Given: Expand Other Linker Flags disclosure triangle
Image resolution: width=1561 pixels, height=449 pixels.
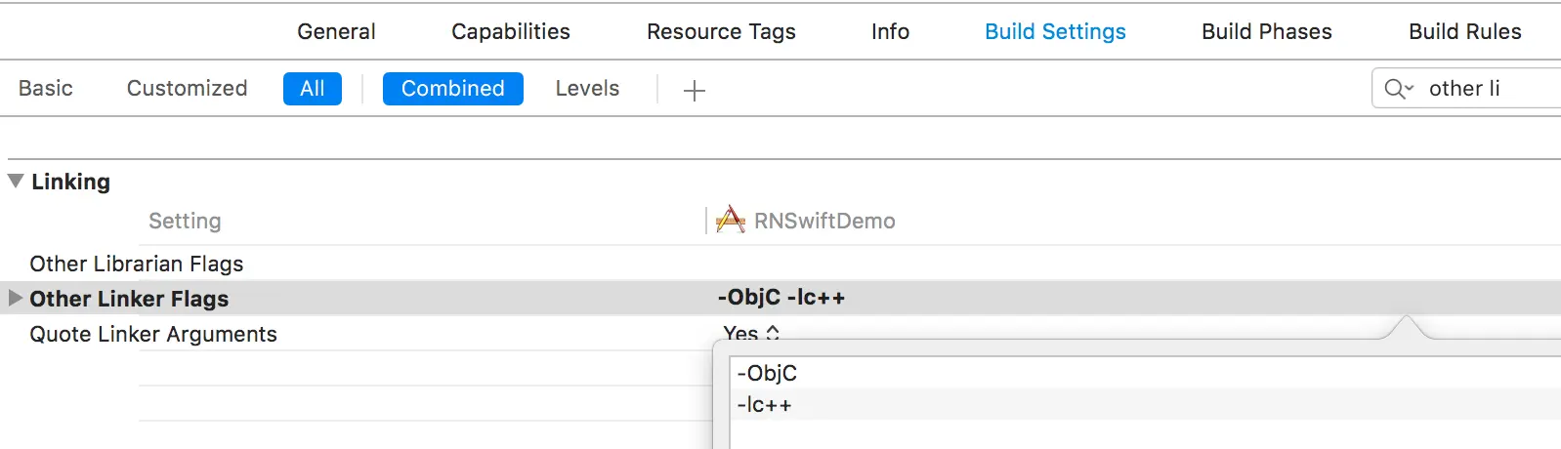Looking at the screenshot, I should [x=15, y=298].
